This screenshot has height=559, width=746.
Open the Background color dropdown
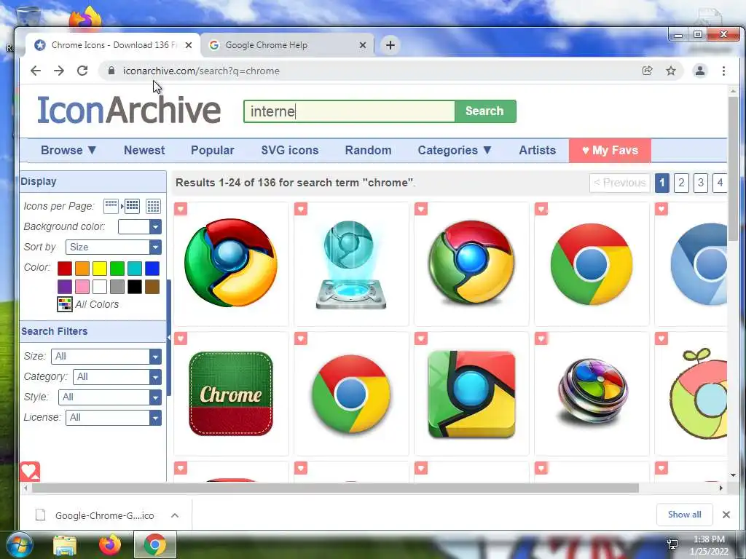[139, 227]
